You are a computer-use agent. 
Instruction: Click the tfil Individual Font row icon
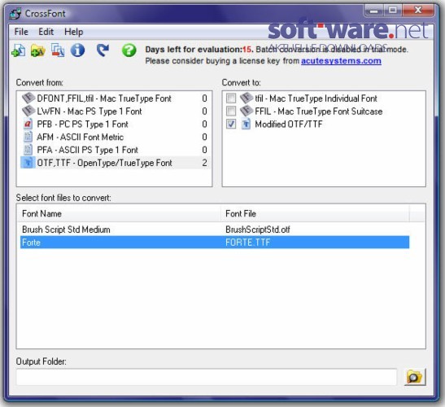tap(246, 98)
